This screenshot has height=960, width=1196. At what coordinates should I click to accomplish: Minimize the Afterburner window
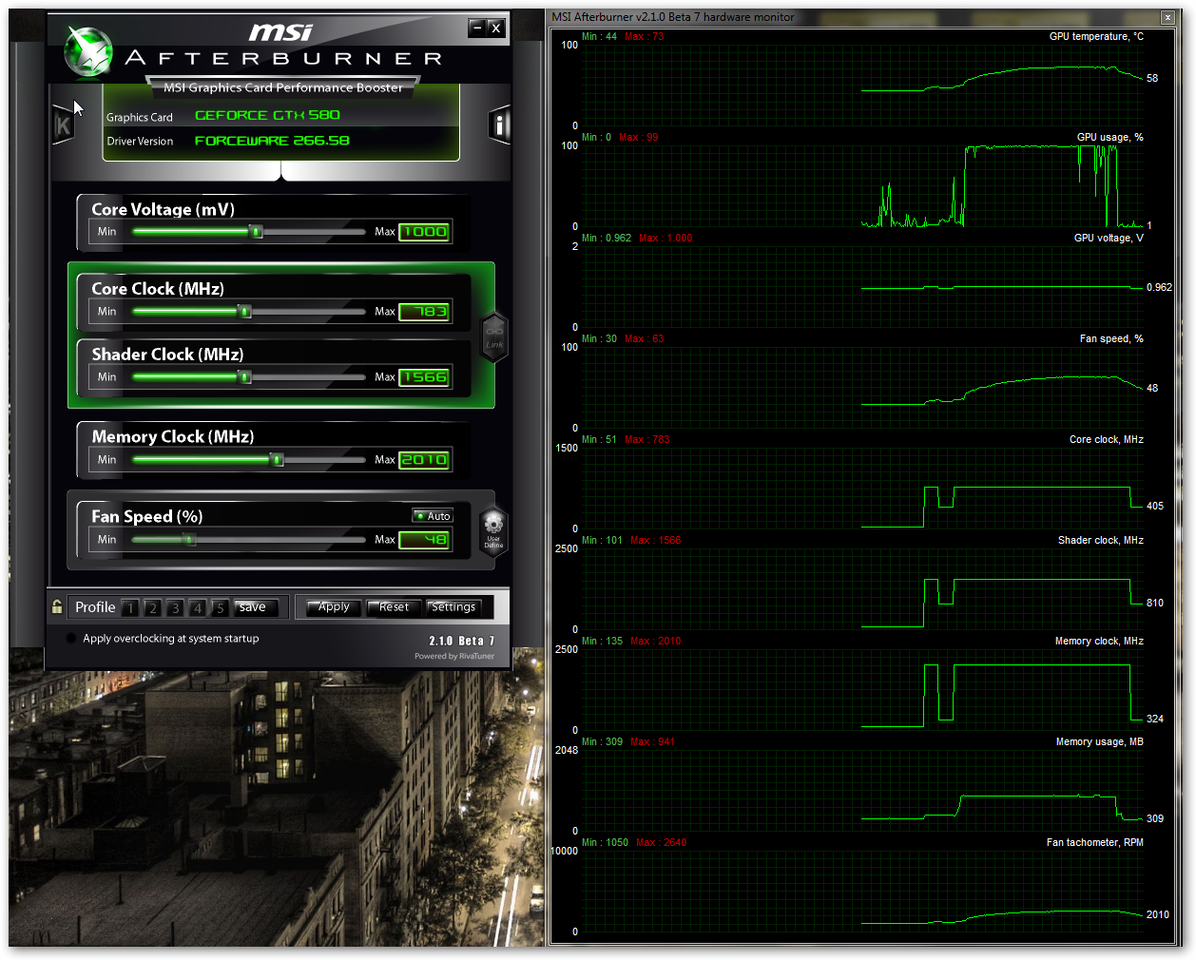477,29
